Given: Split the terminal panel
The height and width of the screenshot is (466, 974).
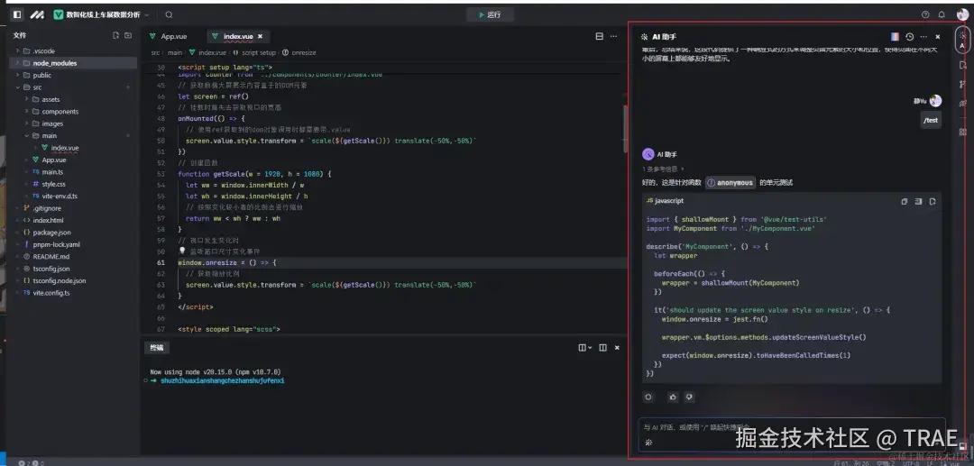Looking at the screenshot, I should click(602, 348).
